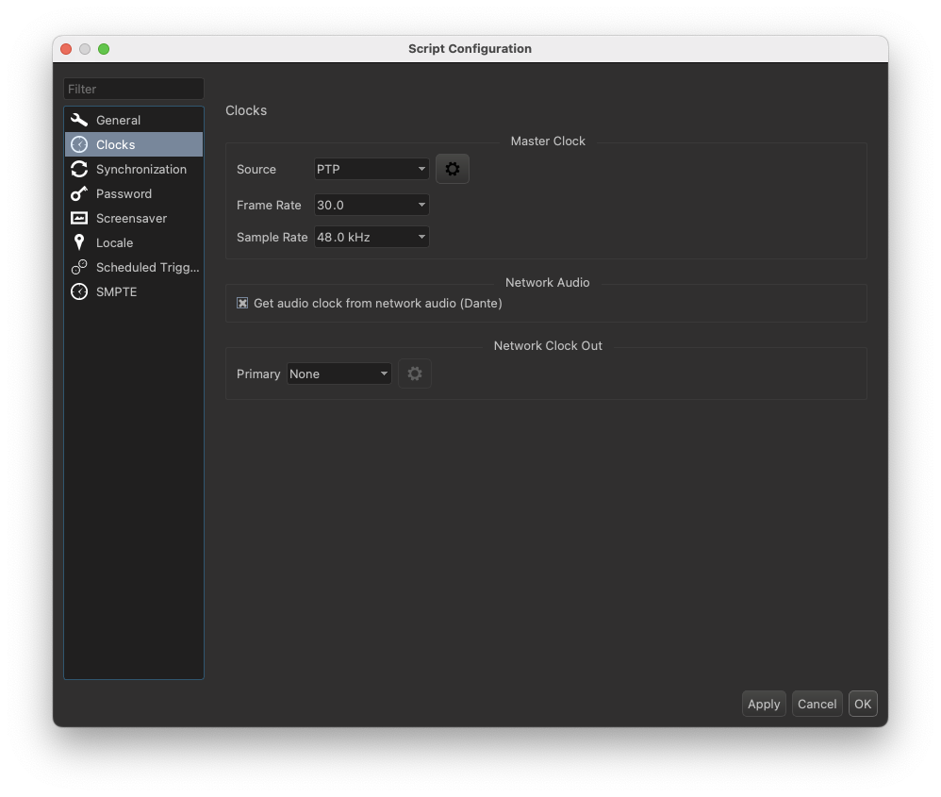The image size is (941, 797).
Task: Click the Frame Rate label
Action: pos(269,206)
